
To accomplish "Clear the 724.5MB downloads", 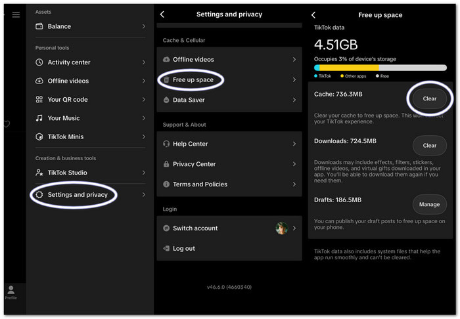I will coord(430,146).
